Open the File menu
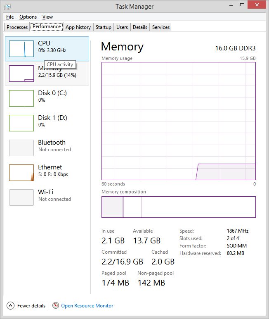 coord(10,17)
